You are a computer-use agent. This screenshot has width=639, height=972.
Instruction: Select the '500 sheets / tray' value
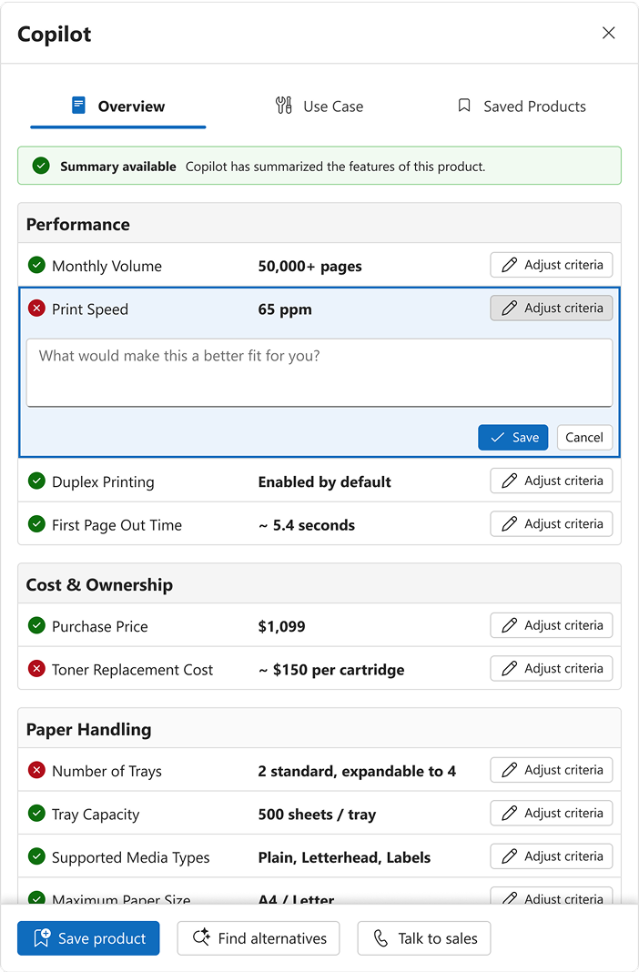tap(317, 815)
